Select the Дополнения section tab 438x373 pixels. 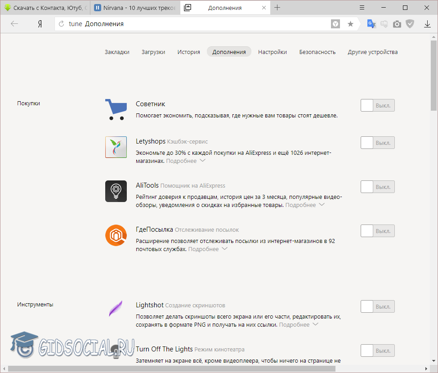point(229,52)
